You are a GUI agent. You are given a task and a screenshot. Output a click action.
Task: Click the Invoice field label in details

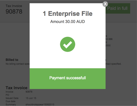(x=9, y=92)
